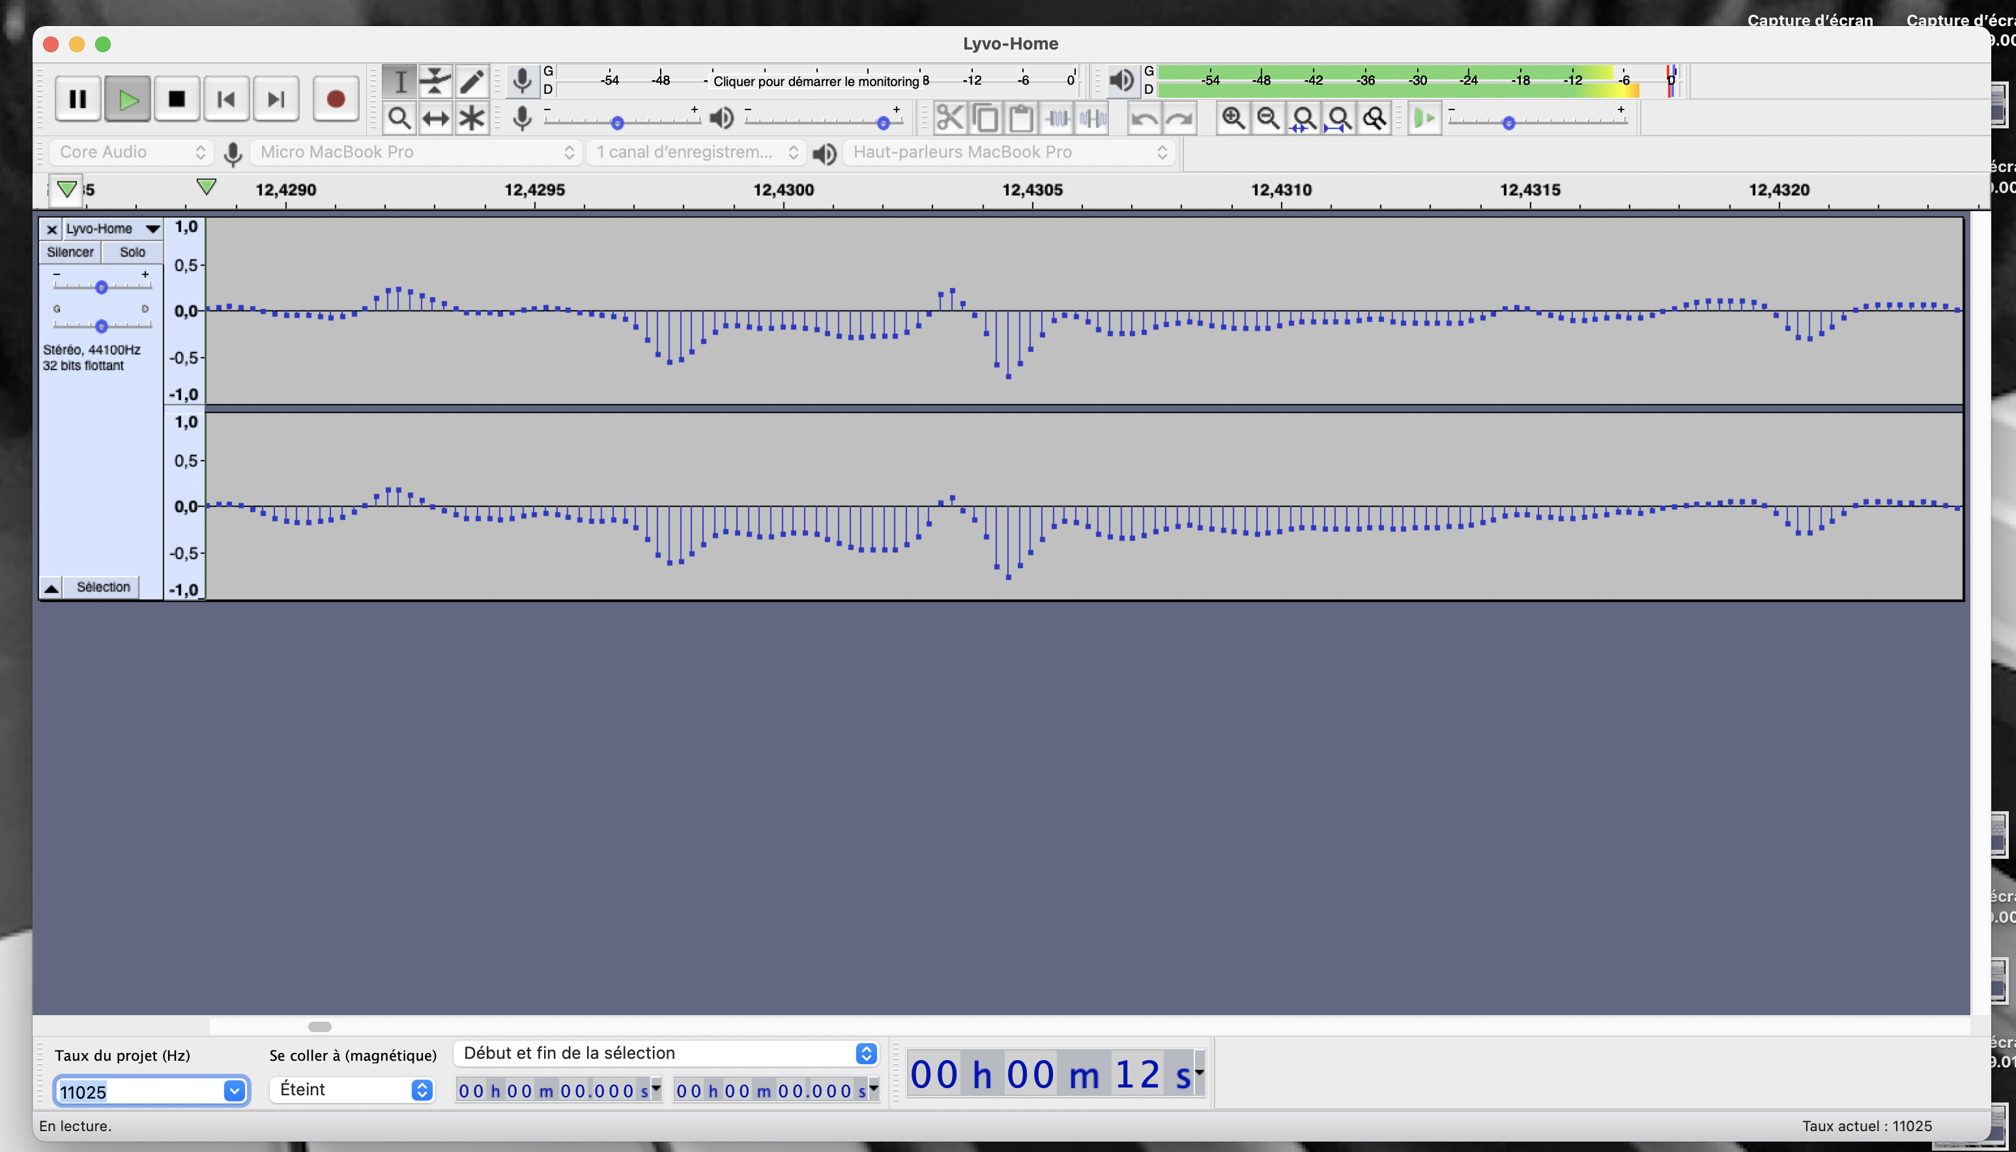2016x1152 pixels.
Task: Select the Draw pencil tool
Action: 472,81
